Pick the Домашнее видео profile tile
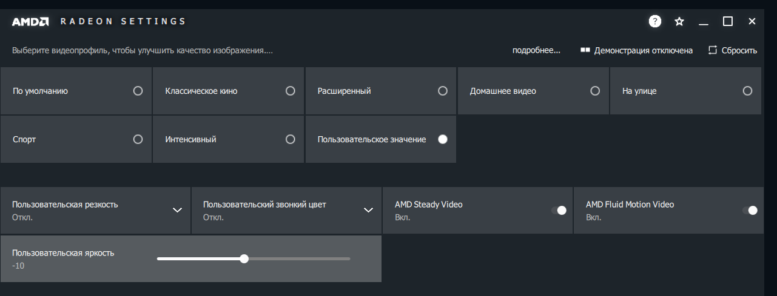777x296 pixels. tap(533, 91)
